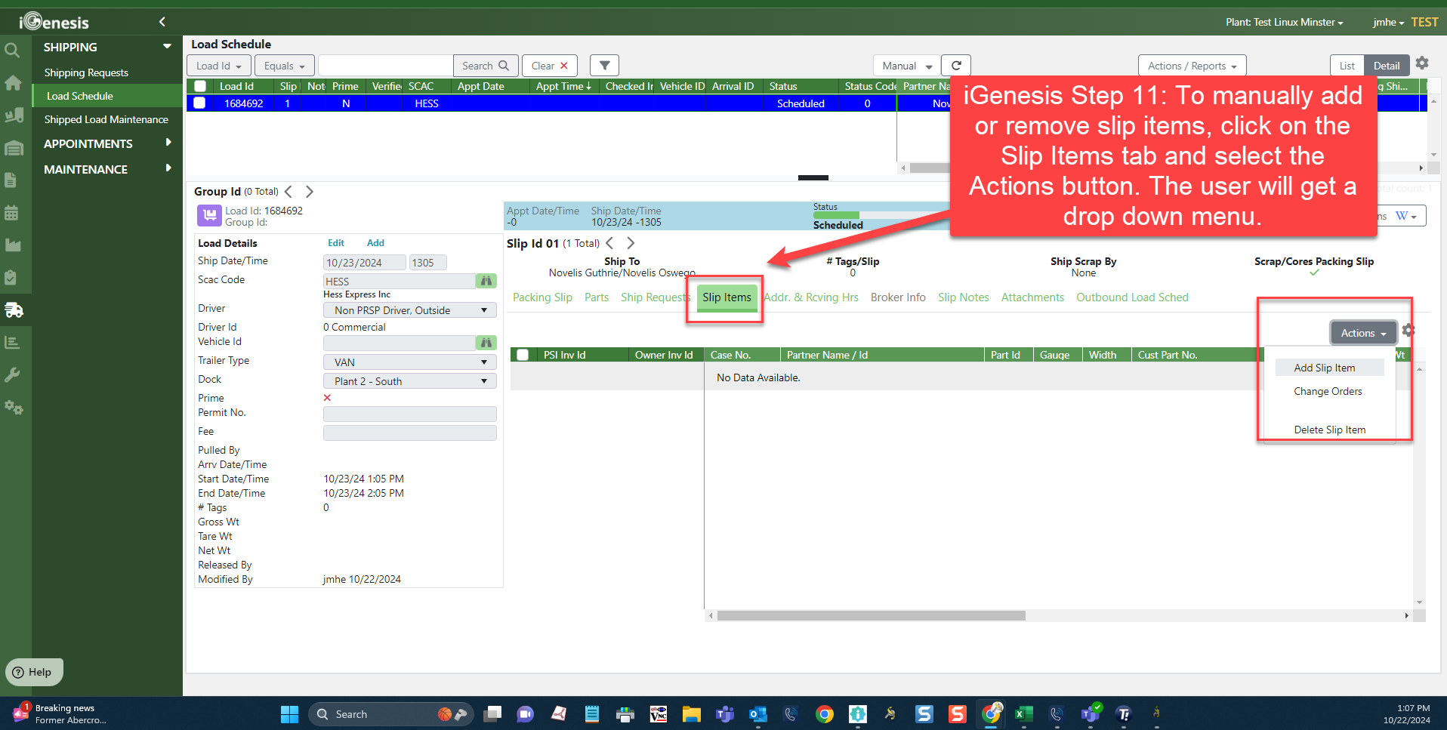Open the Actions / Reports dropdown
Image resolution: width=1447 pixels, height=730 pixels.
pyautogui.click(x=1192, y=66)
